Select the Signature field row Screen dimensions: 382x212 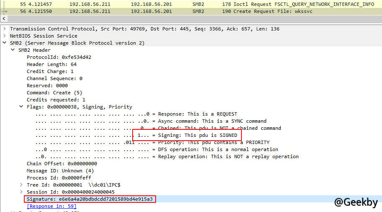[x=90, y=199]
